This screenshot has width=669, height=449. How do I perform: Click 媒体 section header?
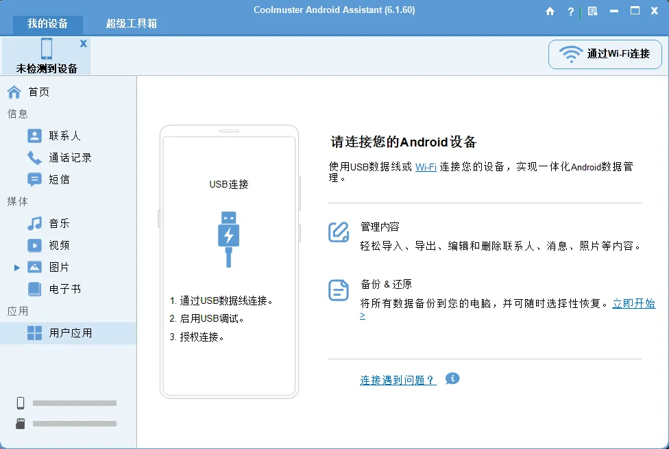tap(18, 201)
